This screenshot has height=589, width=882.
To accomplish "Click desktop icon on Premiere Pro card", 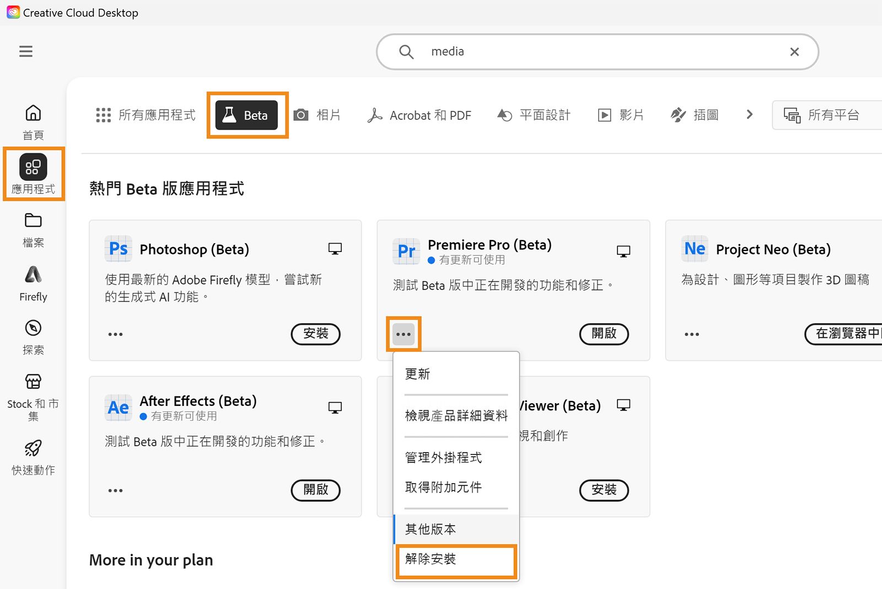I will pyautogui.click(x=623, y=251).
